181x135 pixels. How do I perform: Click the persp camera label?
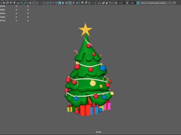point(98,132)
